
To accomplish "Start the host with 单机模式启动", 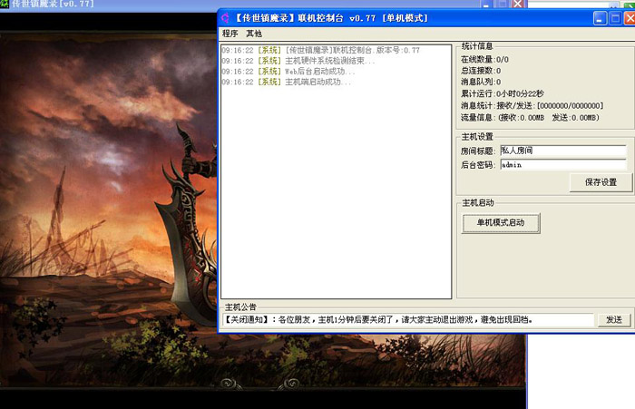I will [x=501, y=222].
